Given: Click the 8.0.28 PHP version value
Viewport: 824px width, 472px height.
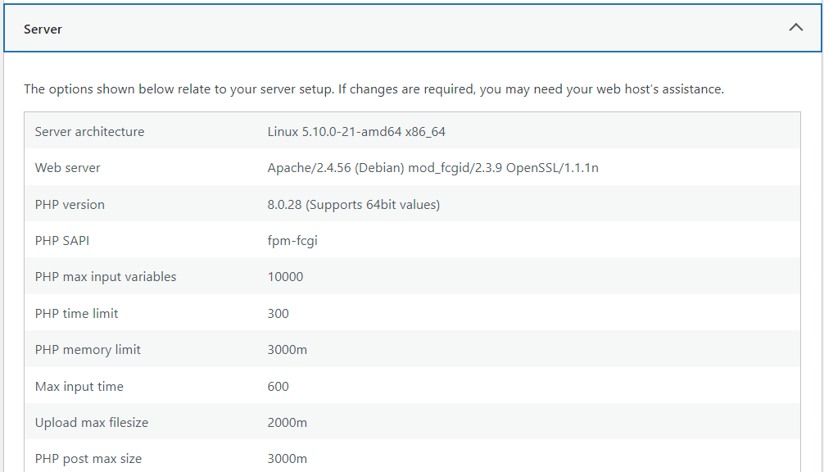Looking at the screenshot, I should [354, 205].
